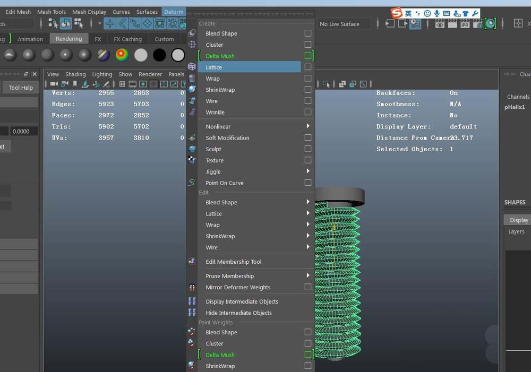Click the IPR render icon
Viewport: 531px width, 372px height.
pos(465,23)
